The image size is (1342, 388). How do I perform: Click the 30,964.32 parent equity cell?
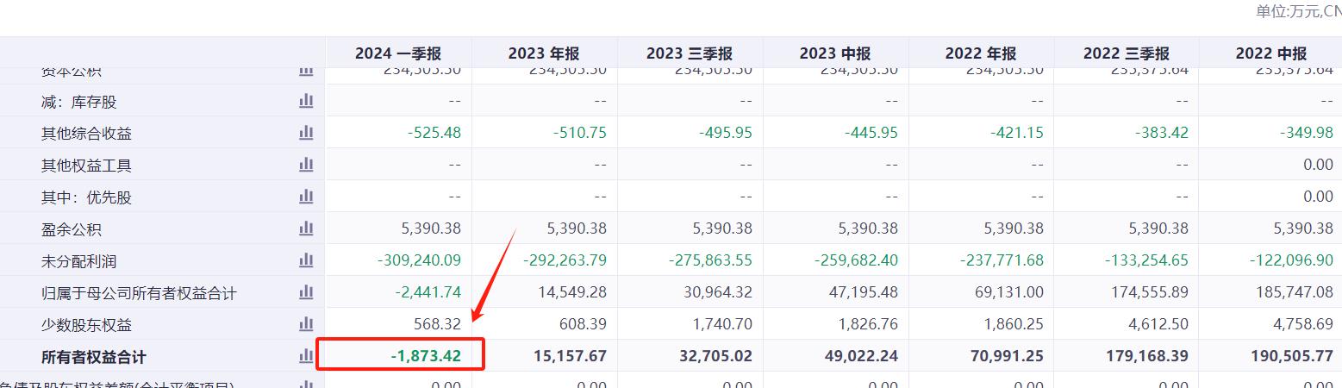719,293
